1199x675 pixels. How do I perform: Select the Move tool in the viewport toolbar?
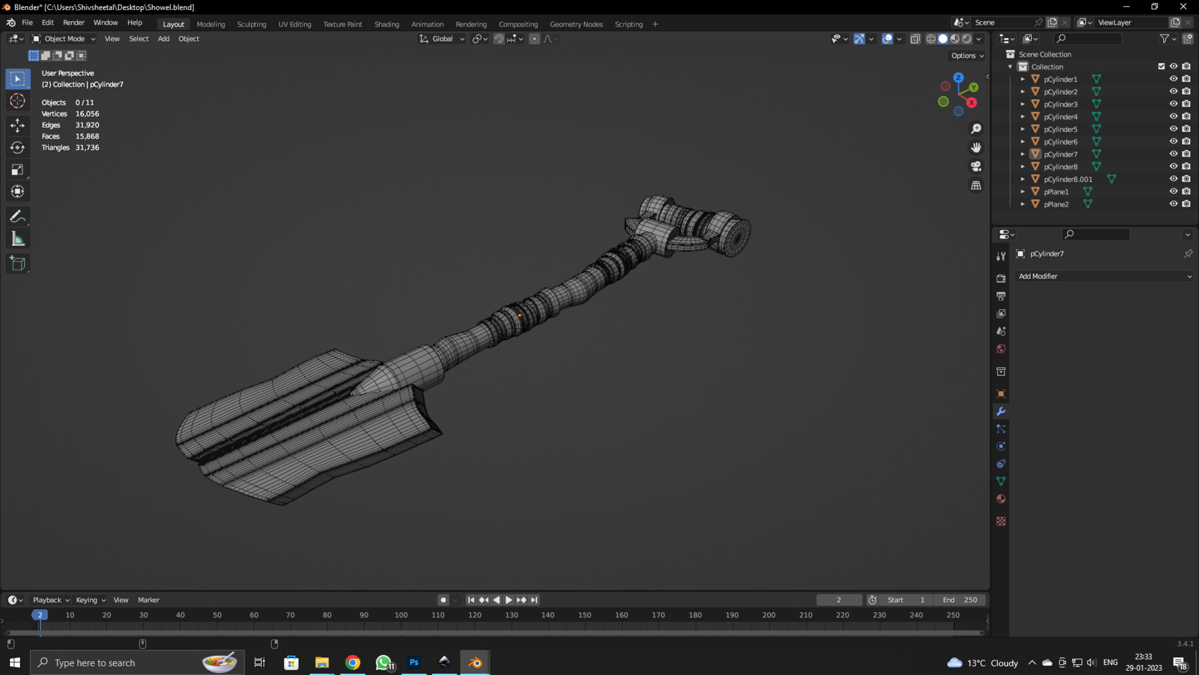point(18,125)
